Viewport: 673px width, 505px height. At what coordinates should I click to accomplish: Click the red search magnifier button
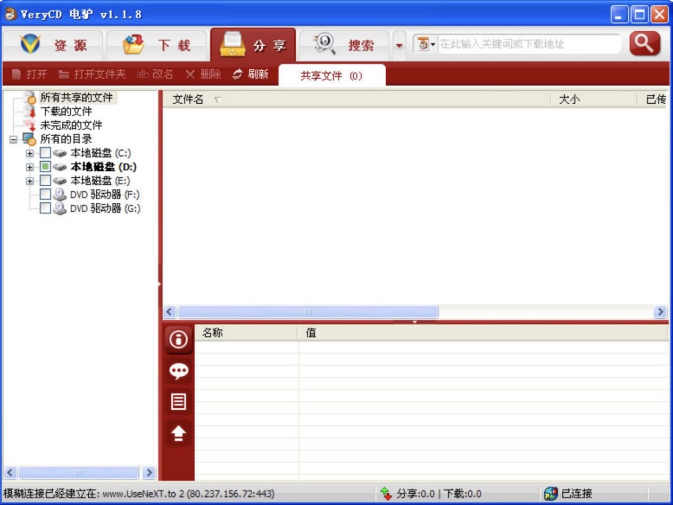pyautogui.click(x=644, y=45)
